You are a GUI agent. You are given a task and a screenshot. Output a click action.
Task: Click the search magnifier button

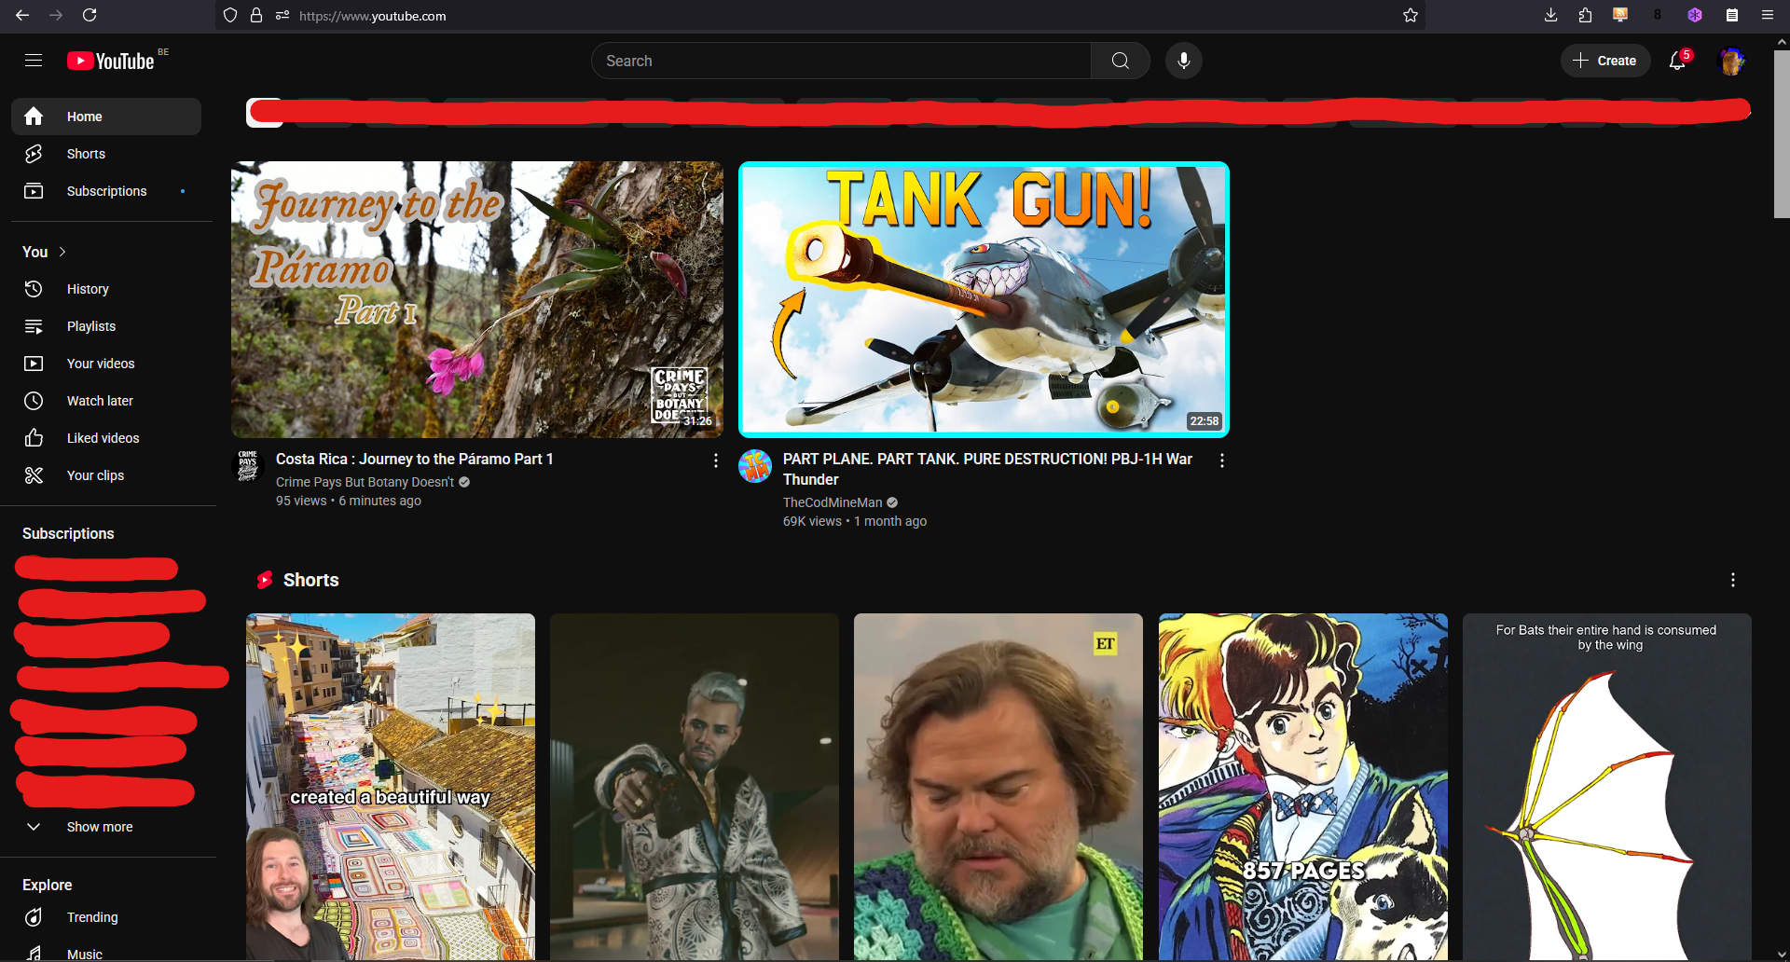(x=1120, y=61)
